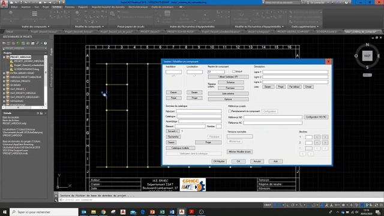Click the N compass letter on ViewCube

[367, 45]
